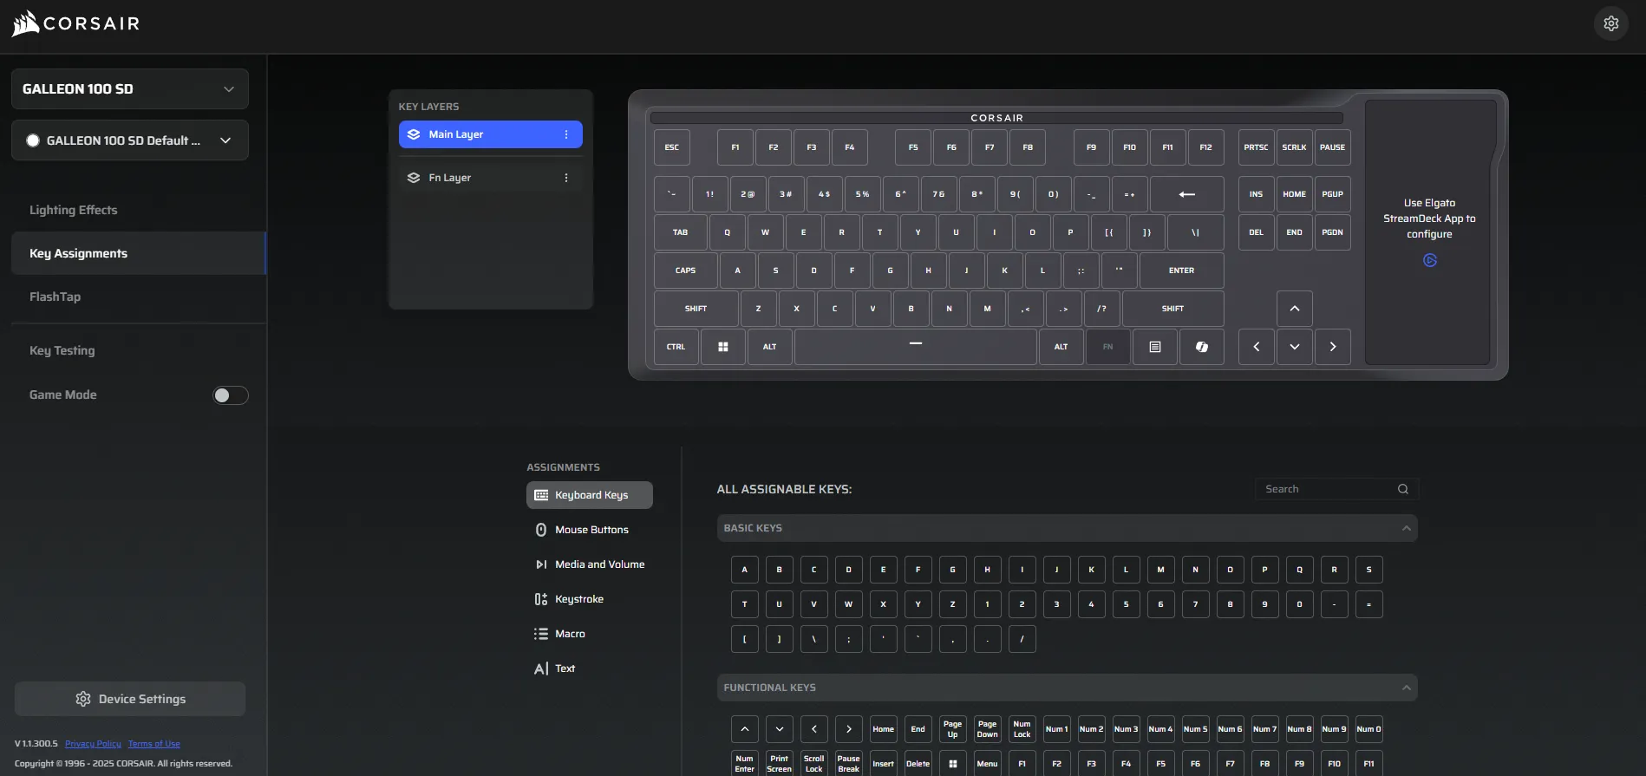1646x776 pixels.
Task: Pick the down arrow in Functional Keys
Action: (779, 729)
